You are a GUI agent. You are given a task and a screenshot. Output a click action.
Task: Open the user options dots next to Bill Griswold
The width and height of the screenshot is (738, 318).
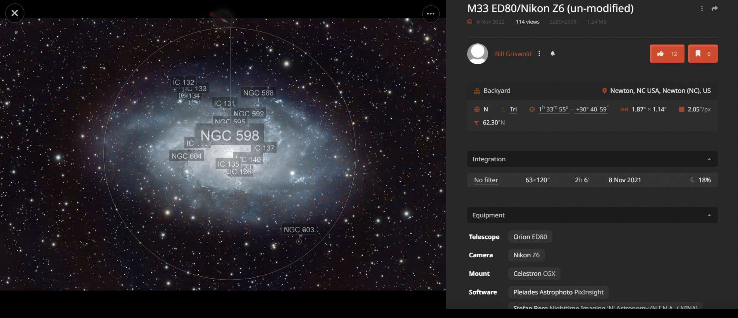pyautogui.click(x=539, y=54)
